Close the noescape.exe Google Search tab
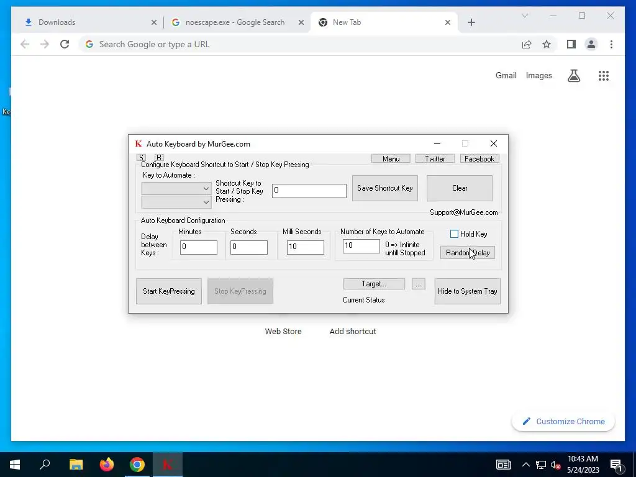Viewport: 636px width, 477px height. point(301,23)
